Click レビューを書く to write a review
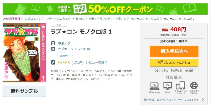The height and width of the screenshot is (105, 211). 97,62
